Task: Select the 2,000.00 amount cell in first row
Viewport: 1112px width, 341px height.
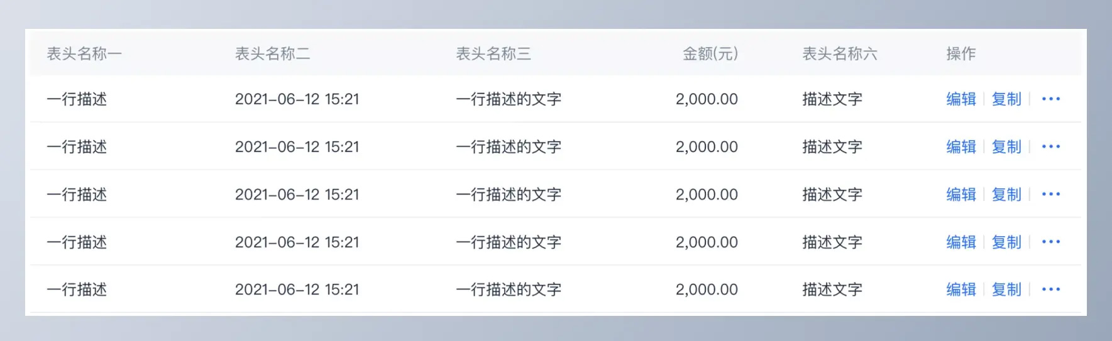Action: pyautogui.click(x=707, y=99)
